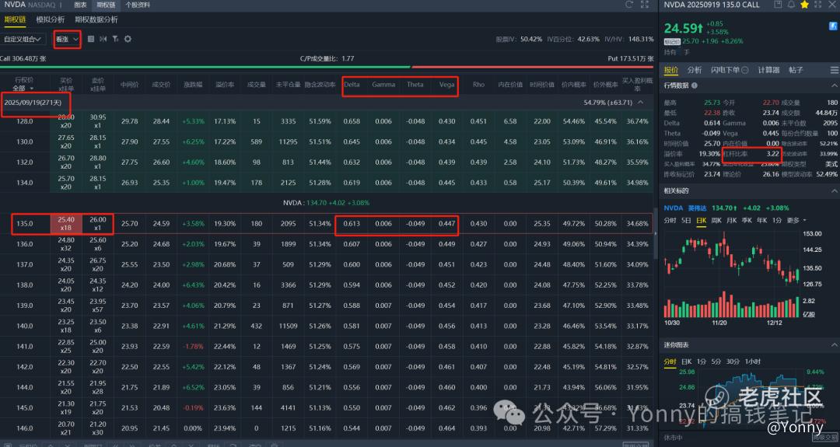Select 1小时 in mini chart periods
The image size is (840, 447).
753,362
